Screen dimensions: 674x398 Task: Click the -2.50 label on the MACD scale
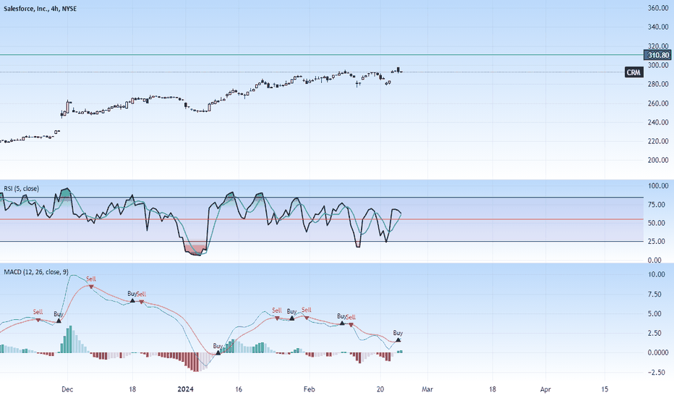[657, 372]
